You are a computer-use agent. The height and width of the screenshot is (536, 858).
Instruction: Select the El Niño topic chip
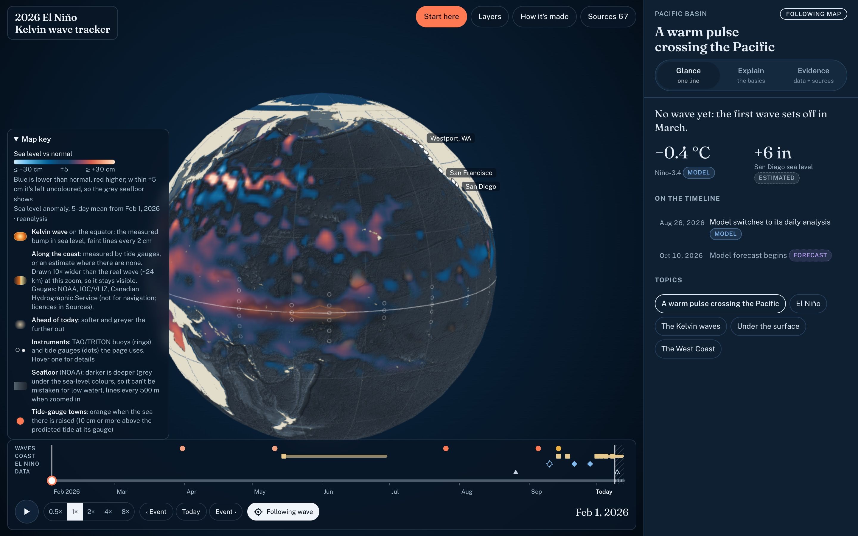point(808,304)
